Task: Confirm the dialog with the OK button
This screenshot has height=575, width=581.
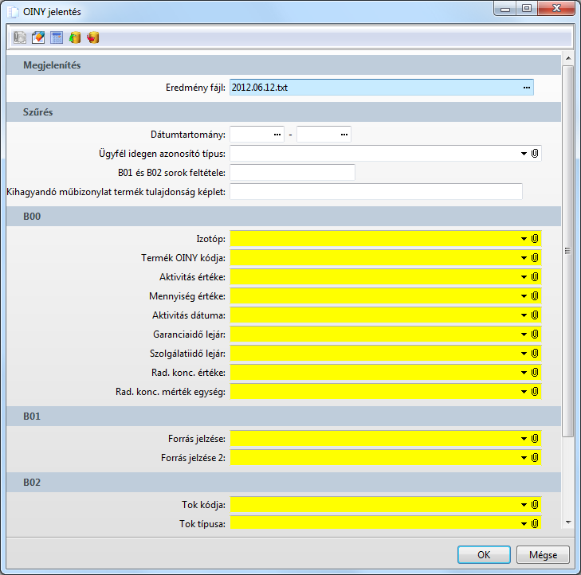Action: [x=484, y=554]
